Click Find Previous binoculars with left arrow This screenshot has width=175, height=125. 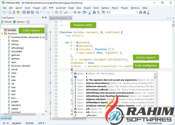pos(141,12)
